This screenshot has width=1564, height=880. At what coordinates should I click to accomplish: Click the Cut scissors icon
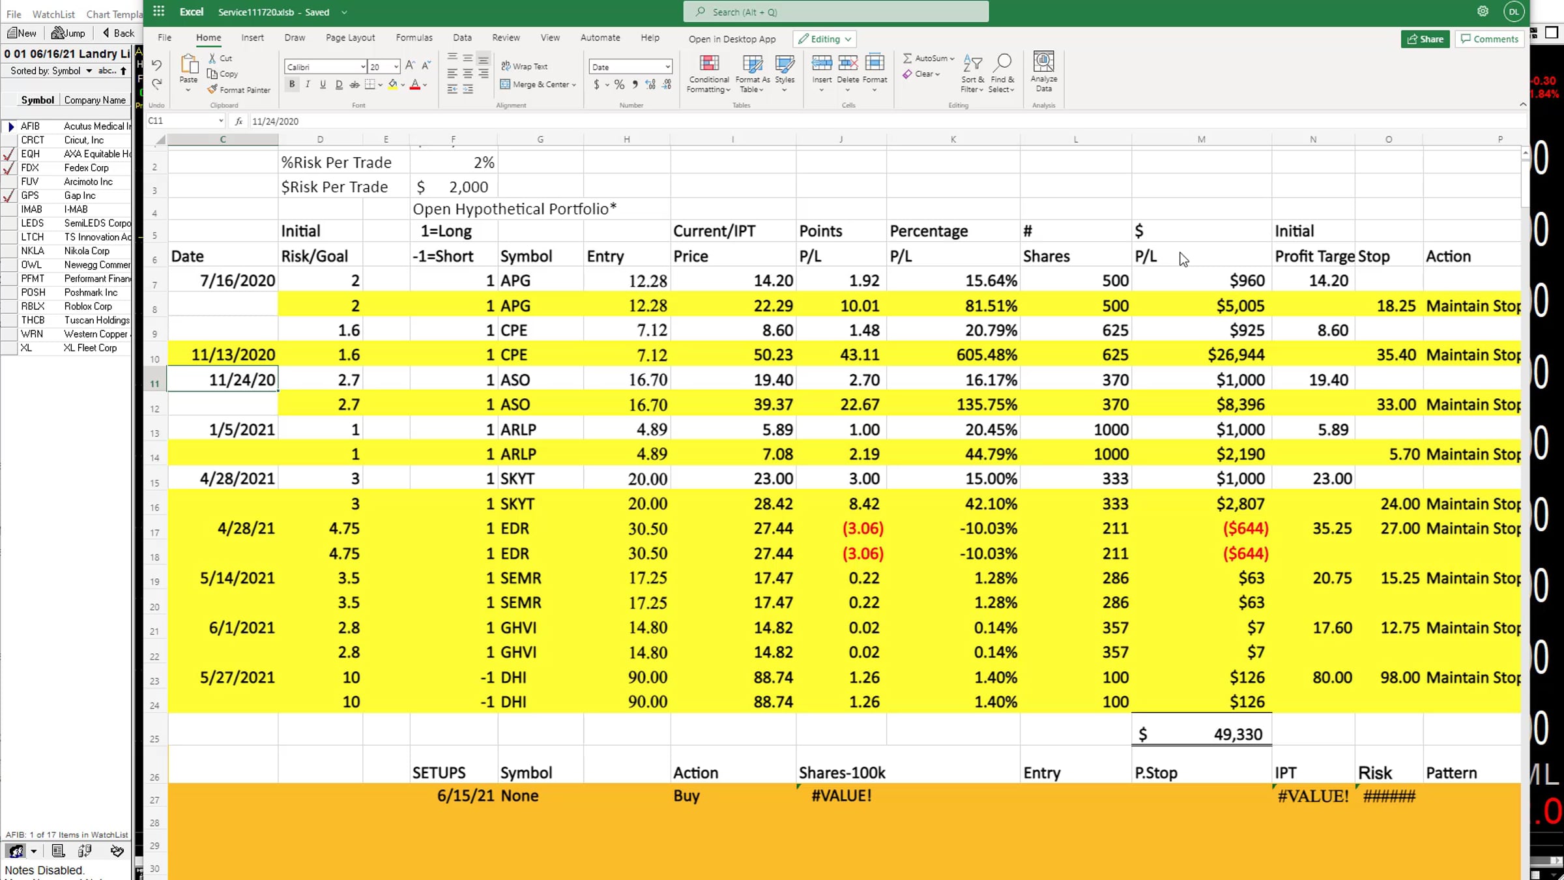(212, 58)
